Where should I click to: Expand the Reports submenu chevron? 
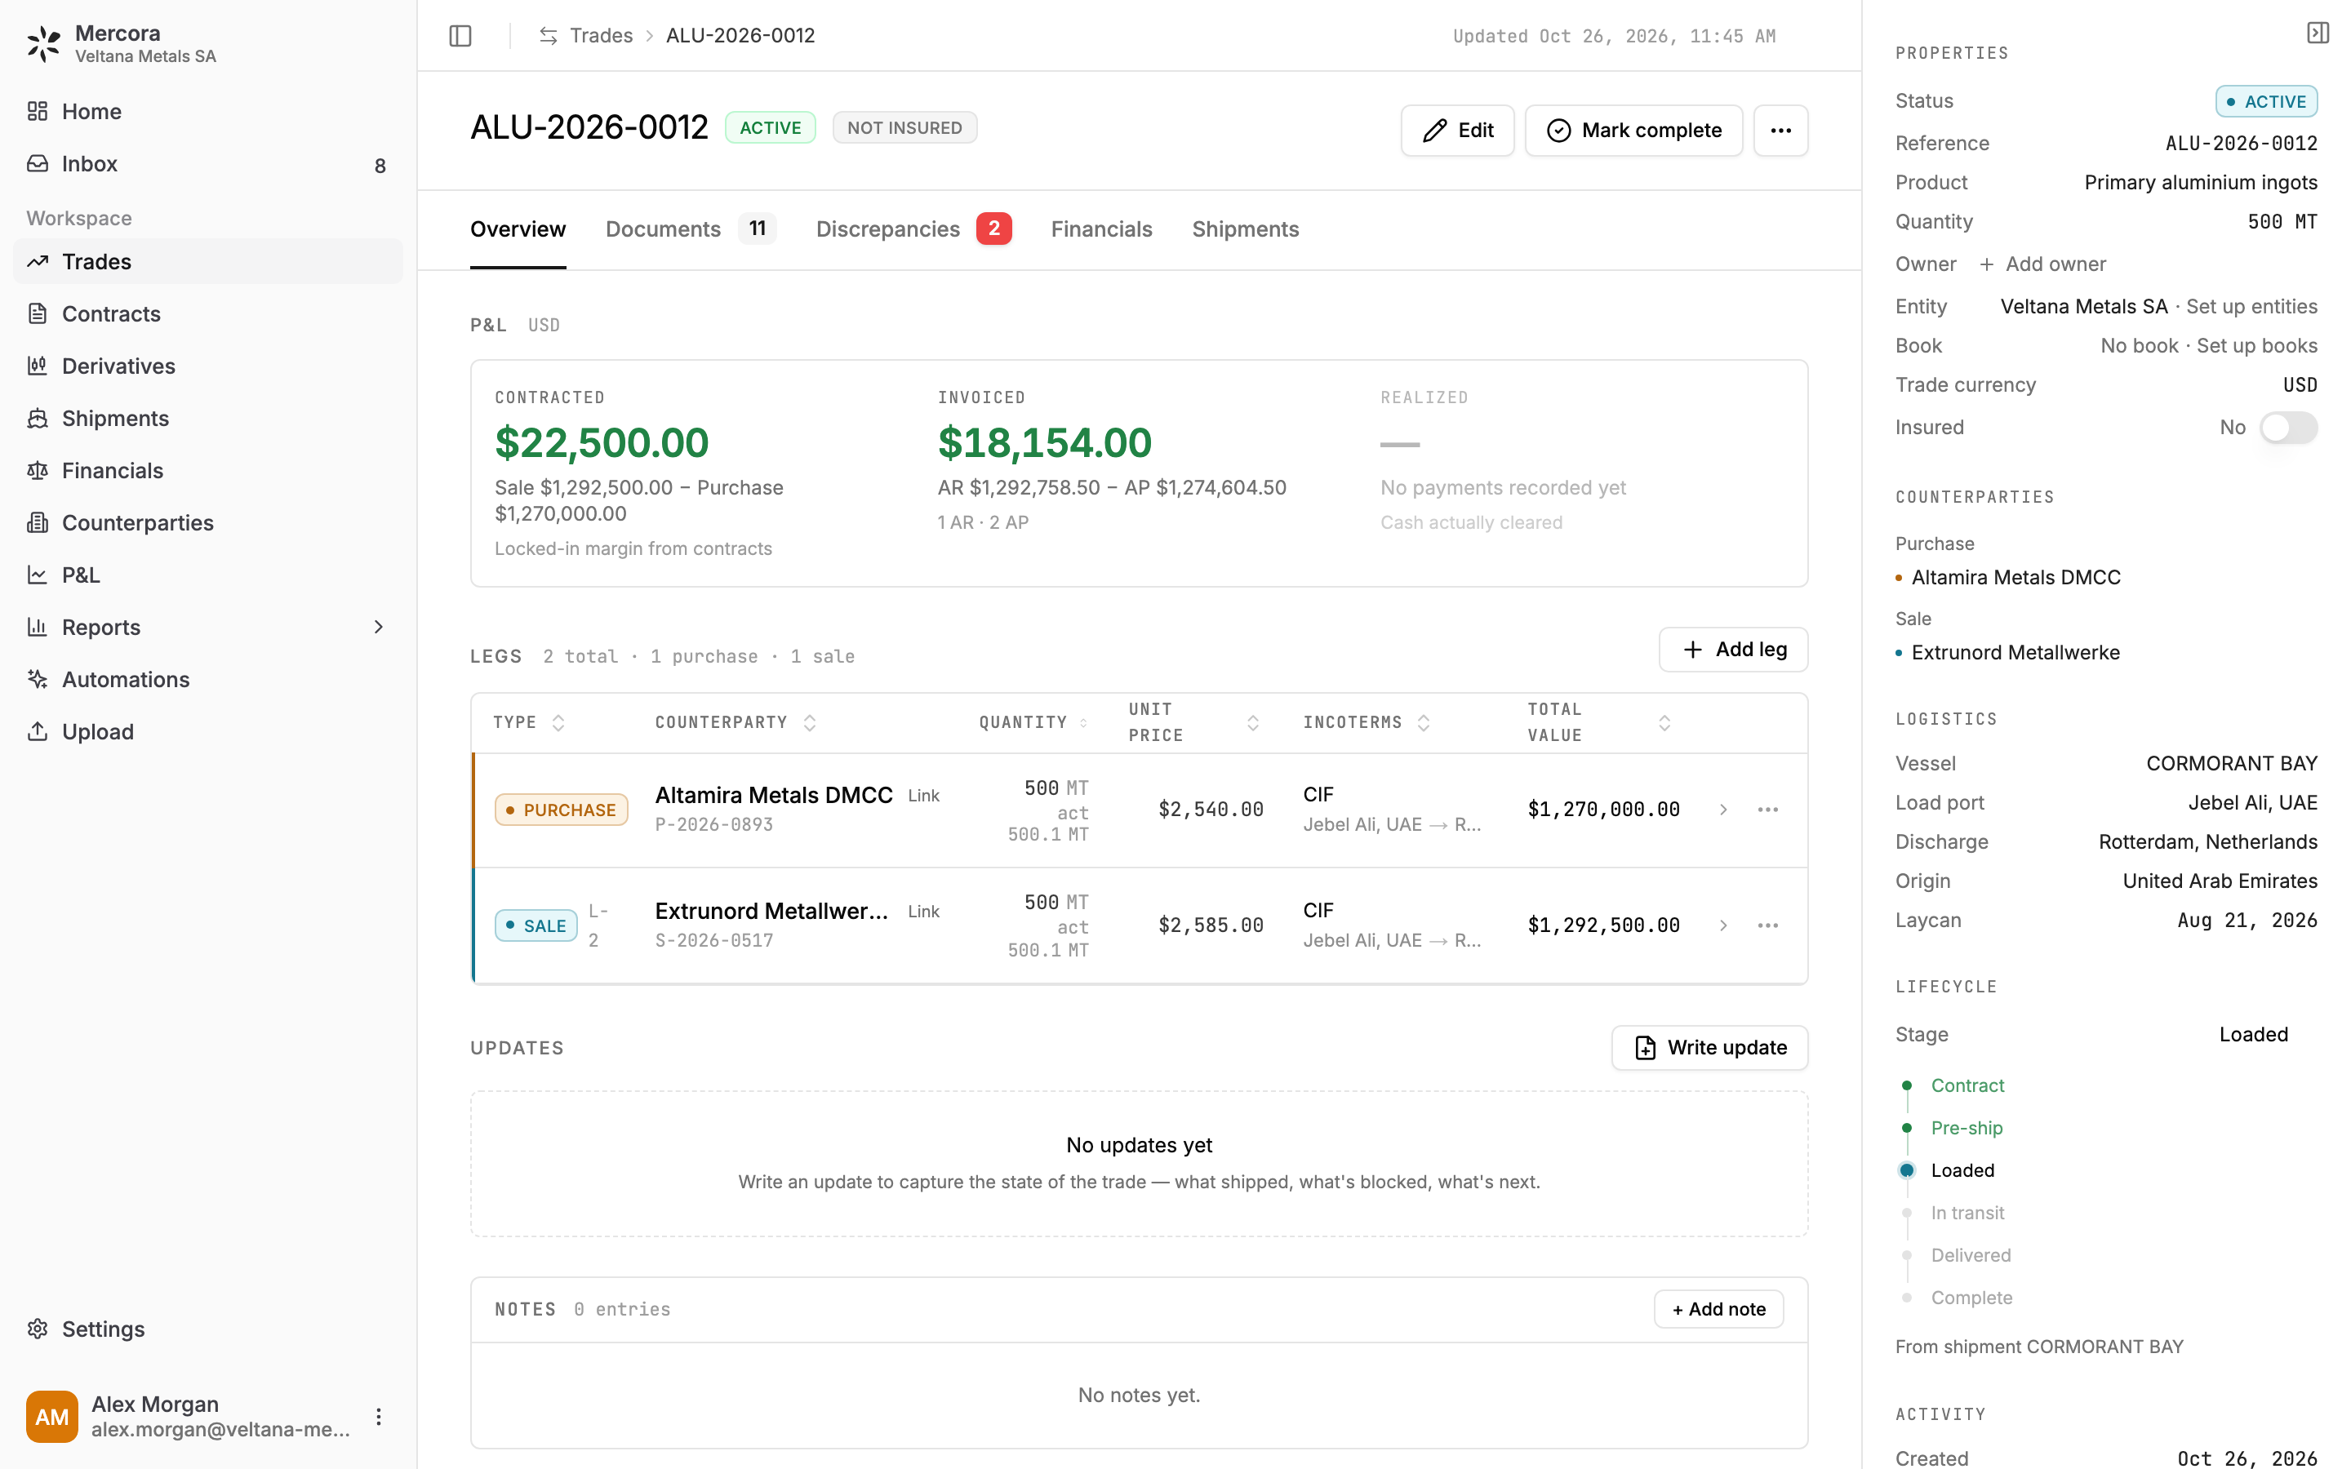(x=379, y=628)
